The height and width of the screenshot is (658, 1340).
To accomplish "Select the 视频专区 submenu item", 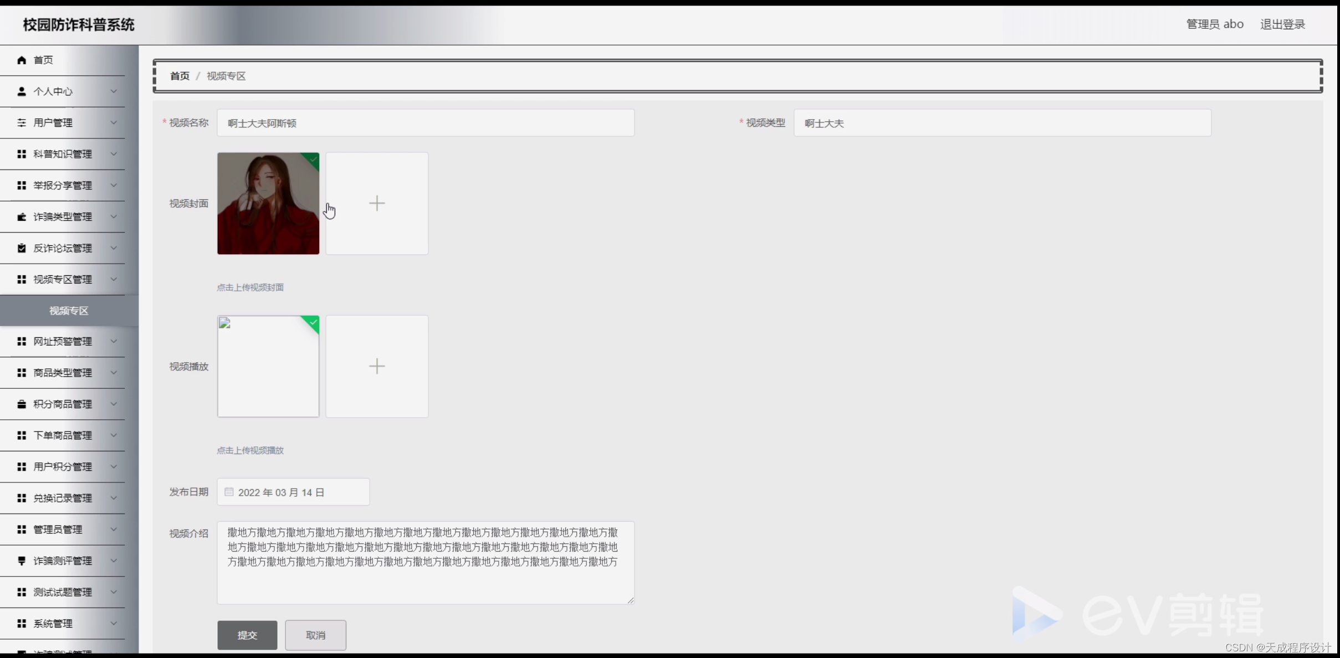I will pyautogui.click(x=68, y=310).
